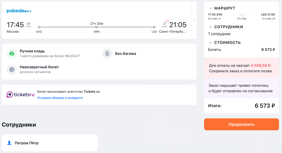Select the Петров Пётр employee card
Screen dimensions: 282x153
(50, 143)
